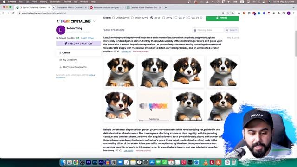Open Messages from the dock
The height and width of the screenshot is (167, 297).
[158, 162]
